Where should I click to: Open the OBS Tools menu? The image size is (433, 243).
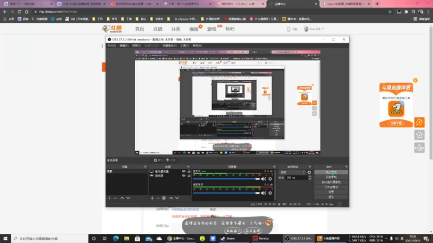click(185, 45)
